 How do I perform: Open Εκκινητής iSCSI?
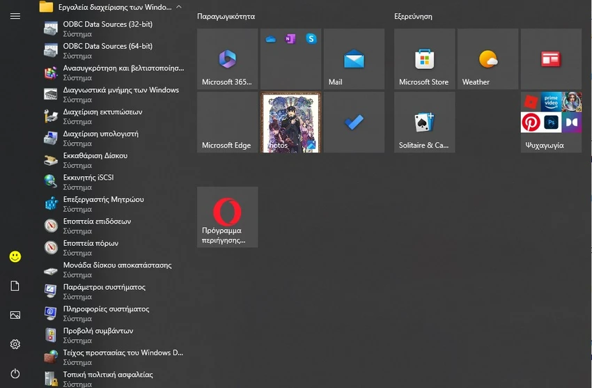[114, 182]
